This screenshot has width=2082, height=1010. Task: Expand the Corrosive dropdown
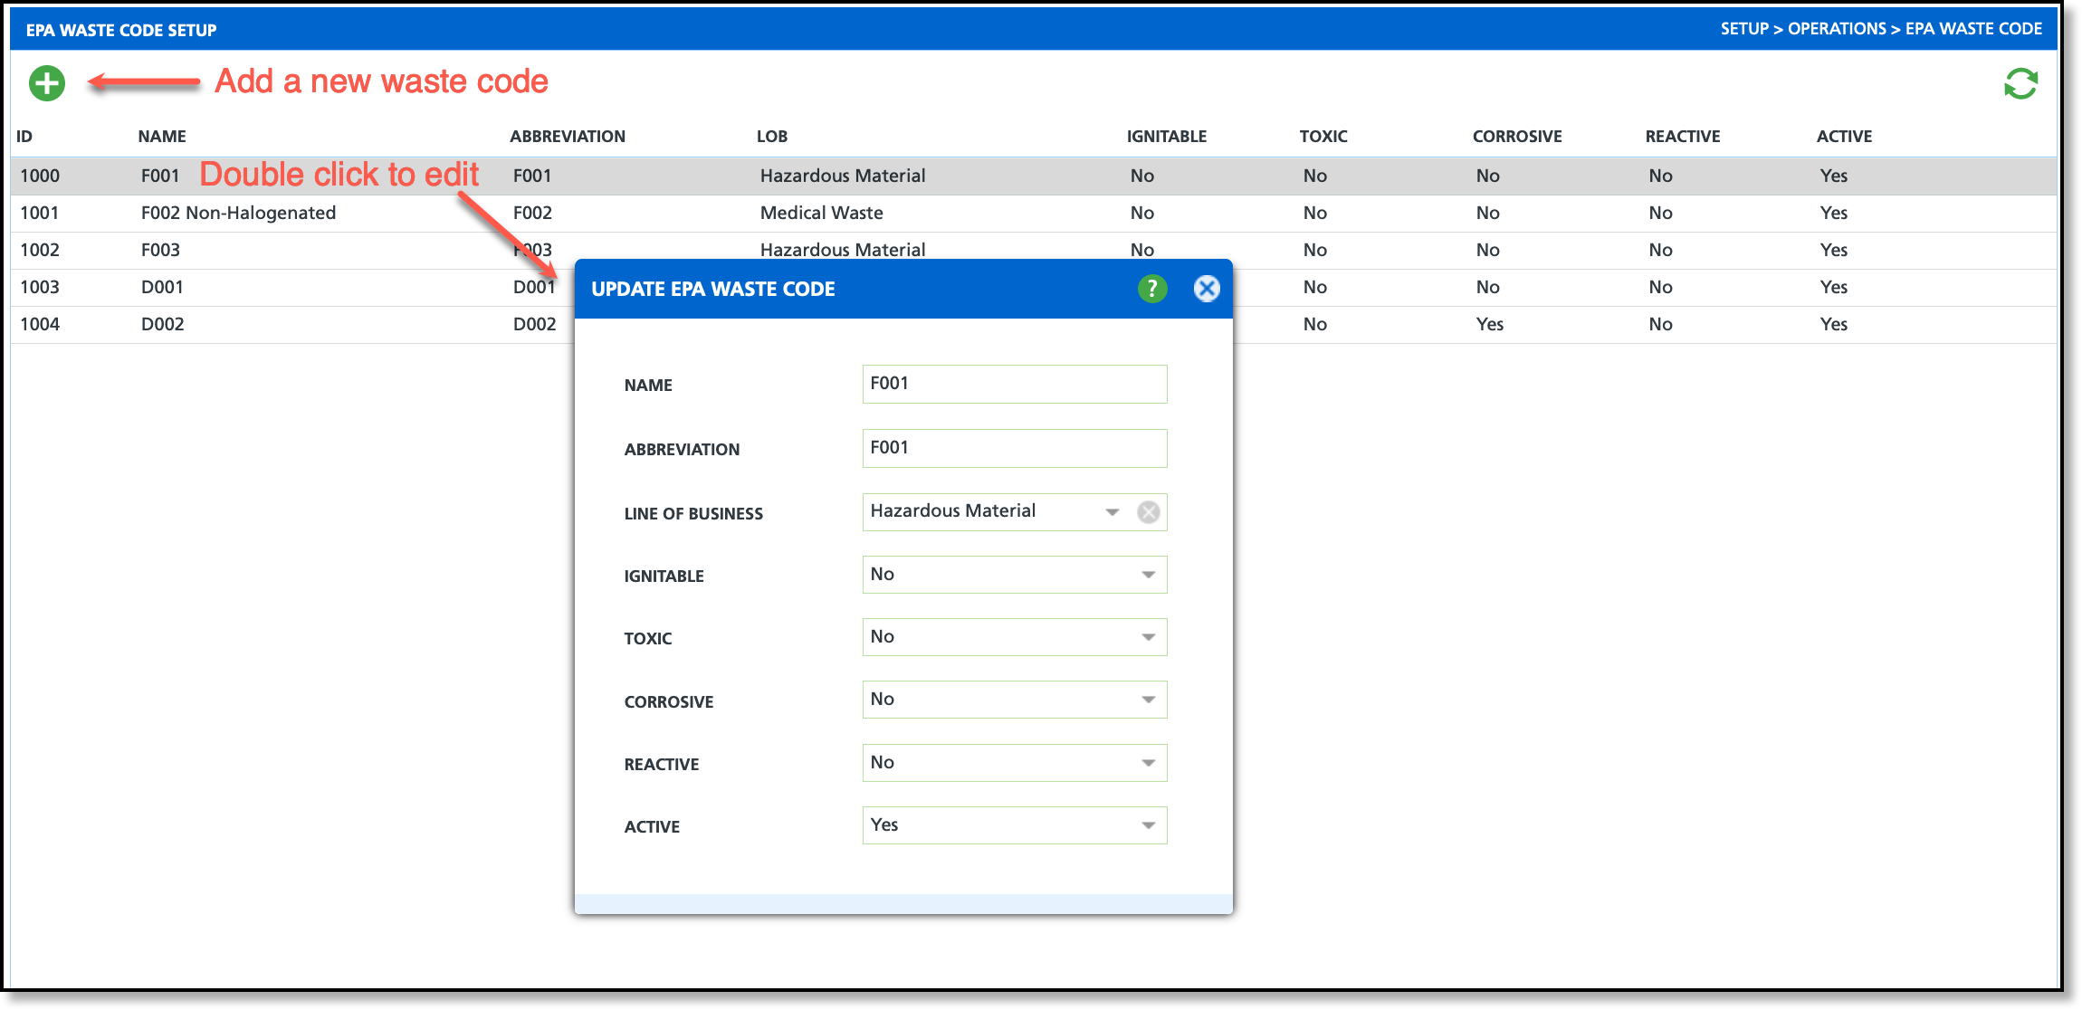(x=1148, y=700)
